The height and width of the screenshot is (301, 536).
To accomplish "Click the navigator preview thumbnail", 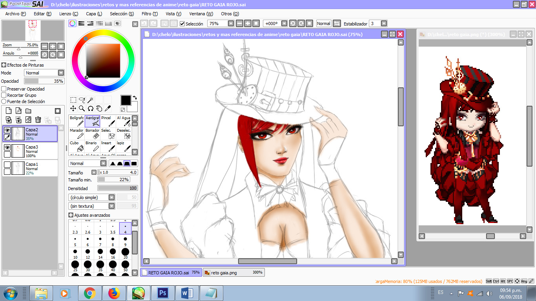I will click(x=33, y=31).
